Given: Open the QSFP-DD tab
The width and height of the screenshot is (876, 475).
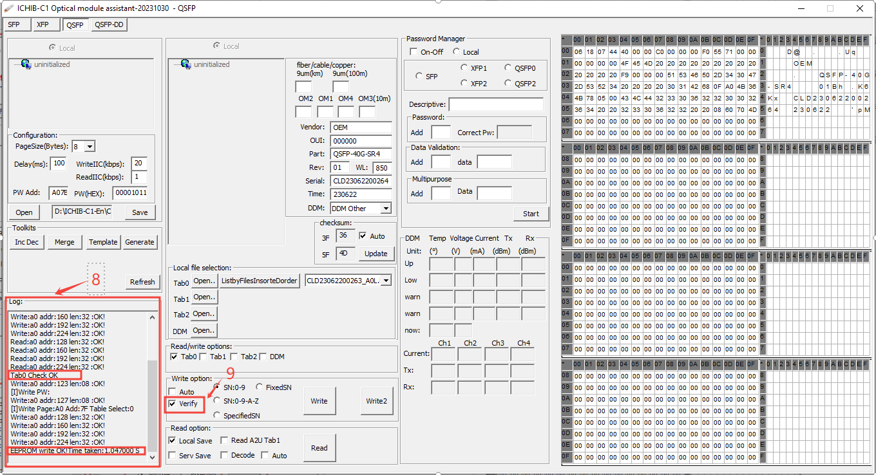Looking at the screenshot, I should (x=109, y=25).
